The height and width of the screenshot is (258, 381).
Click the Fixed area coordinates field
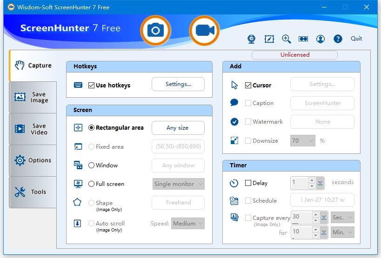(178, 146)
